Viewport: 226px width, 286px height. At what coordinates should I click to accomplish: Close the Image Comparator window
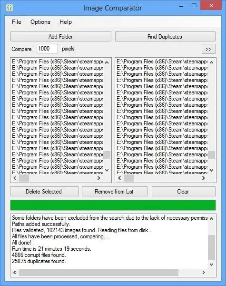point(211,5)
